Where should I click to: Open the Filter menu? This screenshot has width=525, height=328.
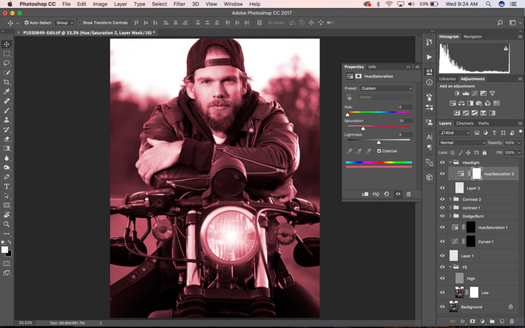[179, 4]
